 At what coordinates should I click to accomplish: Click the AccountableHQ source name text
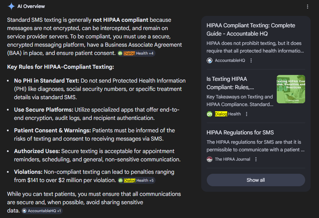pos(230,60)
